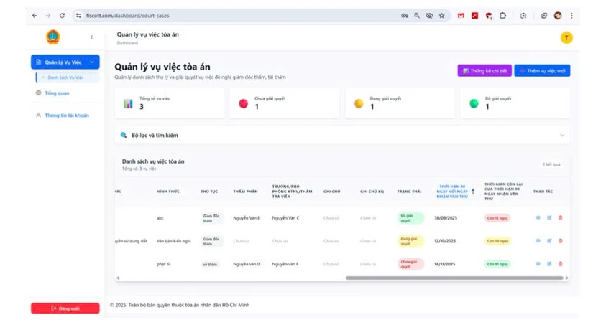This screenshot has height=330, width=611.
Task: Delete the 30/08/2025 case row
Action: tap(561, 217)
